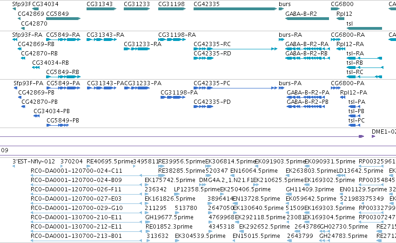The width and height of the screenshot is (396, 243).
Task: Click the burs gene label
Action: click(285, 4)
